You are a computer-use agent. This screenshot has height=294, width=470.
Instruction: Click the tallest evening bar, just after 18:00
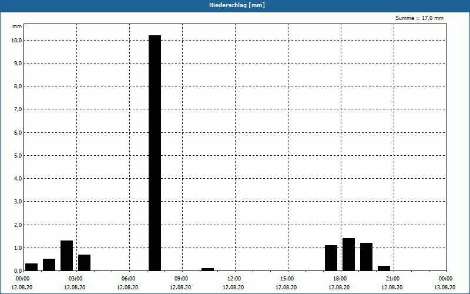coord(348,255)
